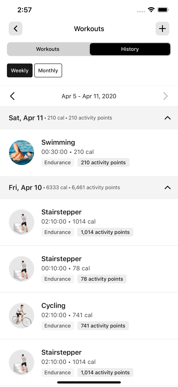The width and height of the screenshot is (178, 387).
Task: Switch to the Workouts tab
Action: click(x=48, y=49)
